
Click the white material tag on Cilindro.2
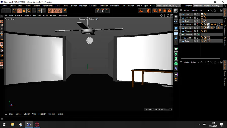tap(209, 24)
